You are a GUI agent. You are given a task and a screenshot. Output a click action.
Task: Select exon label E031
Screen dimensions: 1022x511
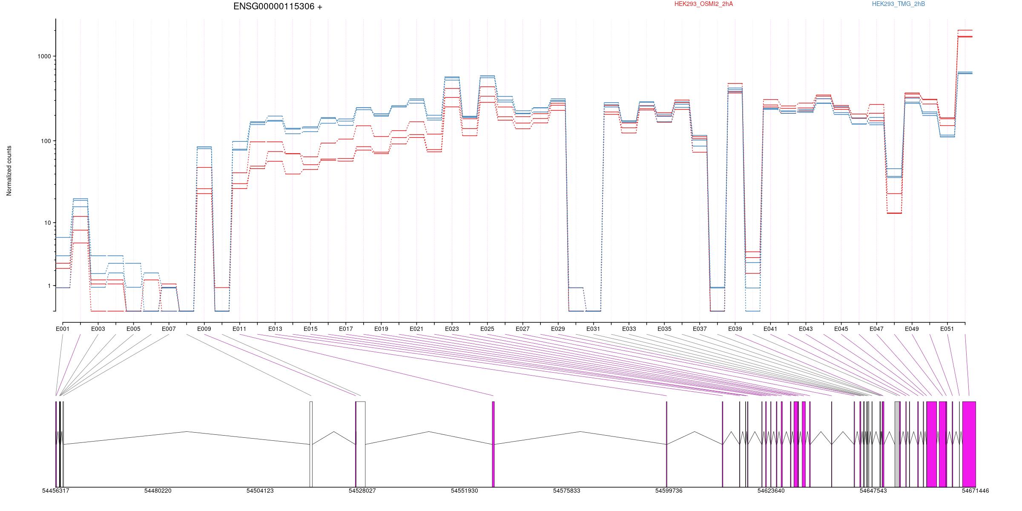[593, 329]
